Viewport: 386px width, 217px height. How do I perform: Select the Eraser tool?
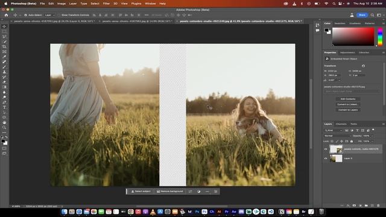coord(4,82)
